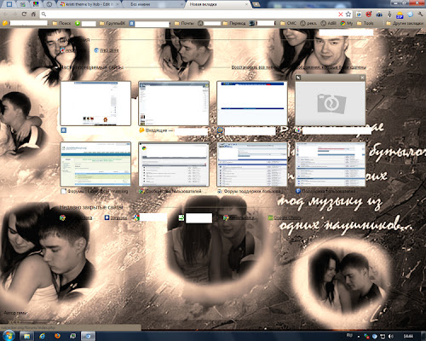
Task: Remove the placeholder thumbnail with its X
Action: coord(362,78)
